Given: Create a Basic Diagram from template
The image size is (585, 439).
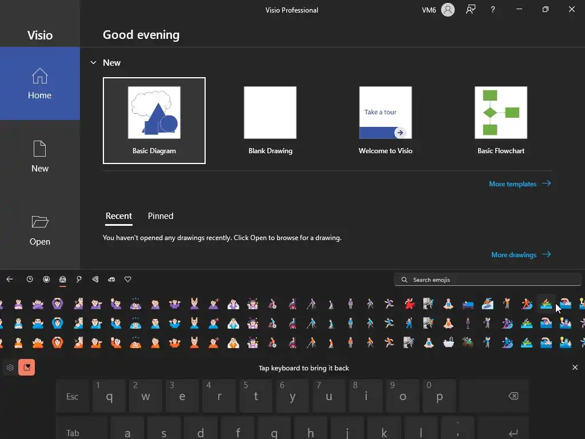Looking at the screenshot, I should click(154, 121).
